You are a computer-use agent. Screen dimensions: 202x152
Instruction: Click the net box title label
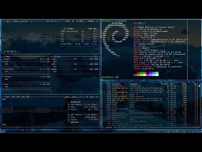coord(7,97)
